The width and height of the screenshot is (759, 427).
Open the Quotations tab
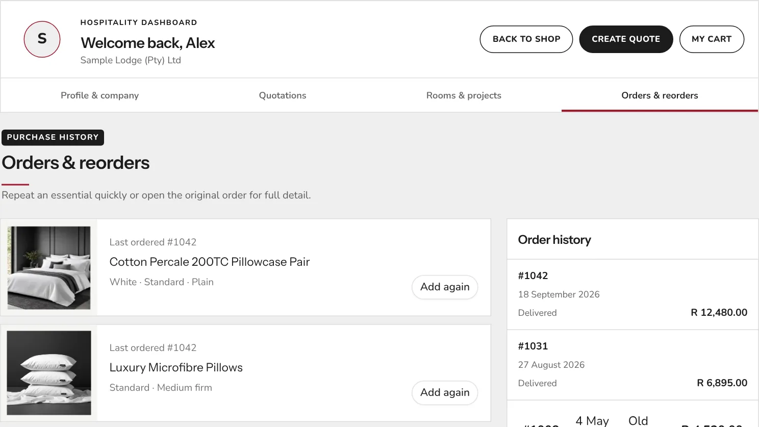283,95
